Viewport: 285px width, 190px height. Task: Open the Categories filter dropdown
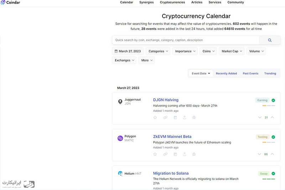[x=158, y=51]
